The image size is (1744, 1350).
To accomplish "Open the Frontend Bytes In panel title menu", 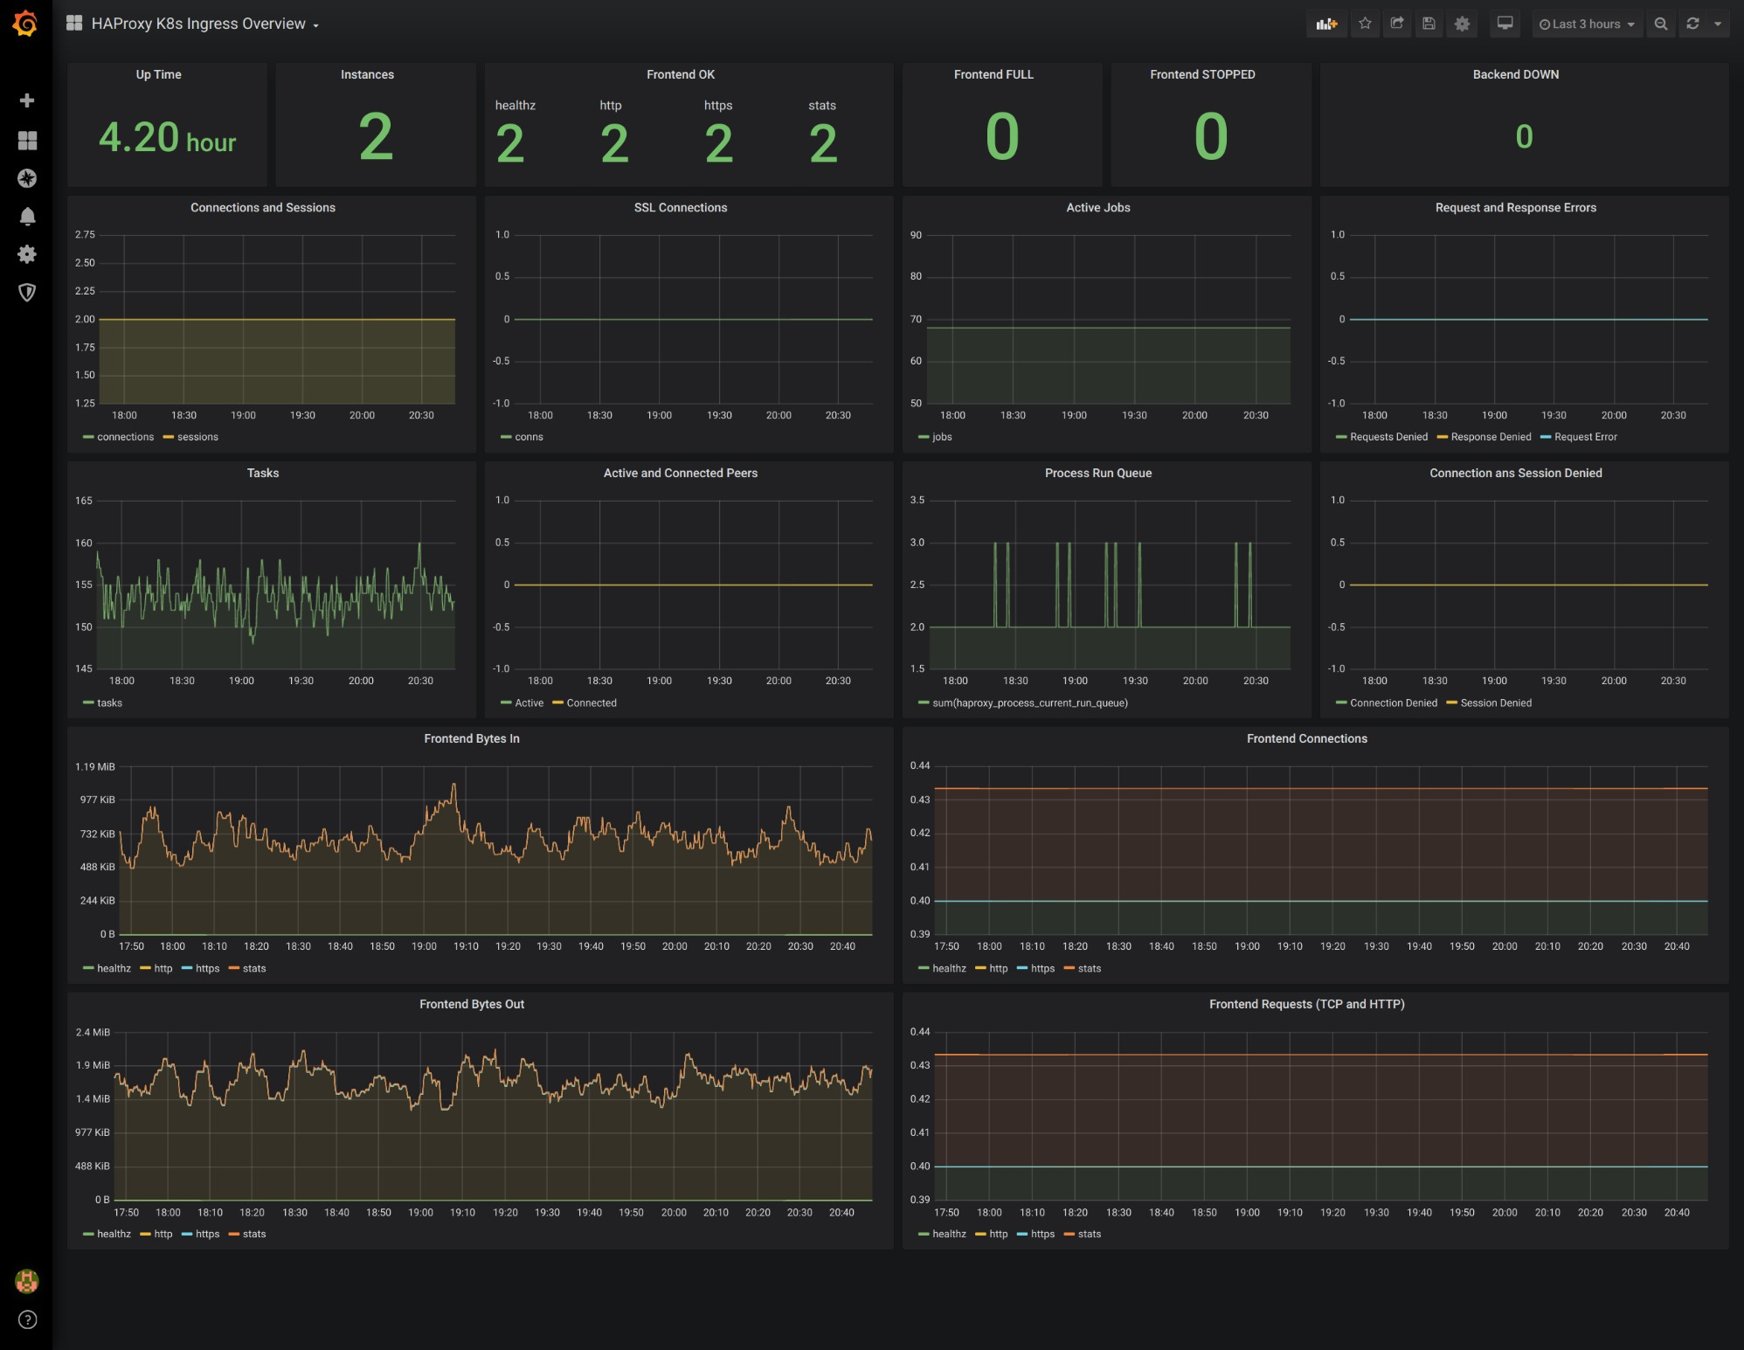I will tap(471, 739).
